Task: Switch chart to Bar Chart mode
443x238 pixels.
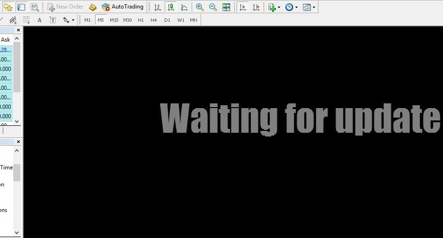Action: [157, 7]
